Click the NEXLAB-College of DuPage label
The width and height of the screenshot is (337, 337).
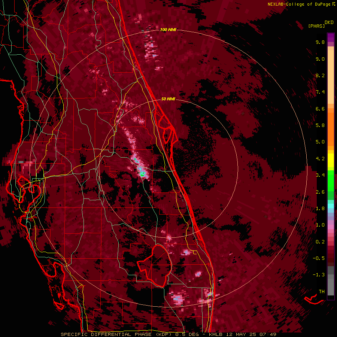300,4
